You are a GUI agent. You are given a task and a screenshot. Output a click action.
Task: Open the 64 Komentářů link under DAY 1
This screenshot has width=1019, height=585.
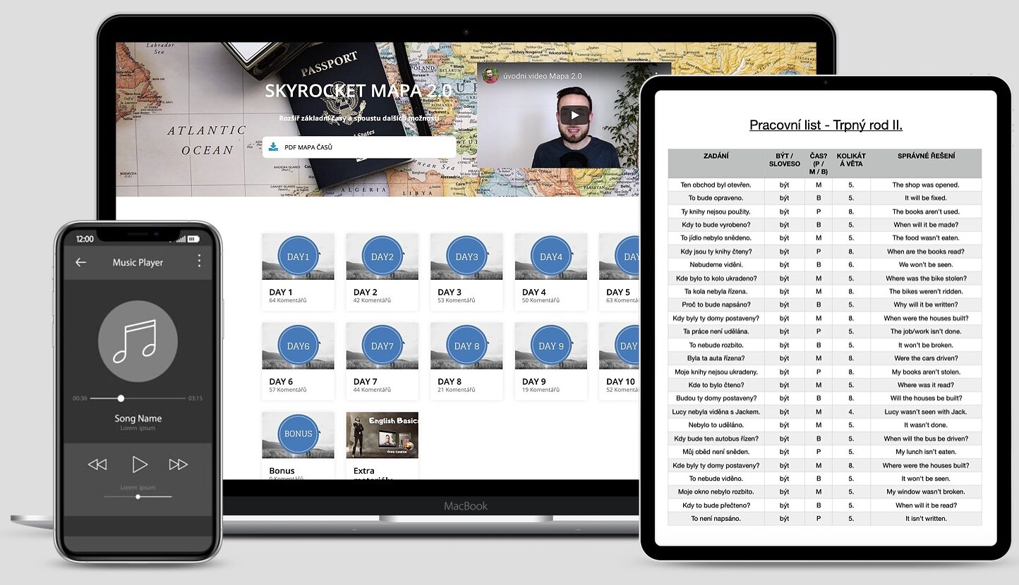tap(288, 300)
